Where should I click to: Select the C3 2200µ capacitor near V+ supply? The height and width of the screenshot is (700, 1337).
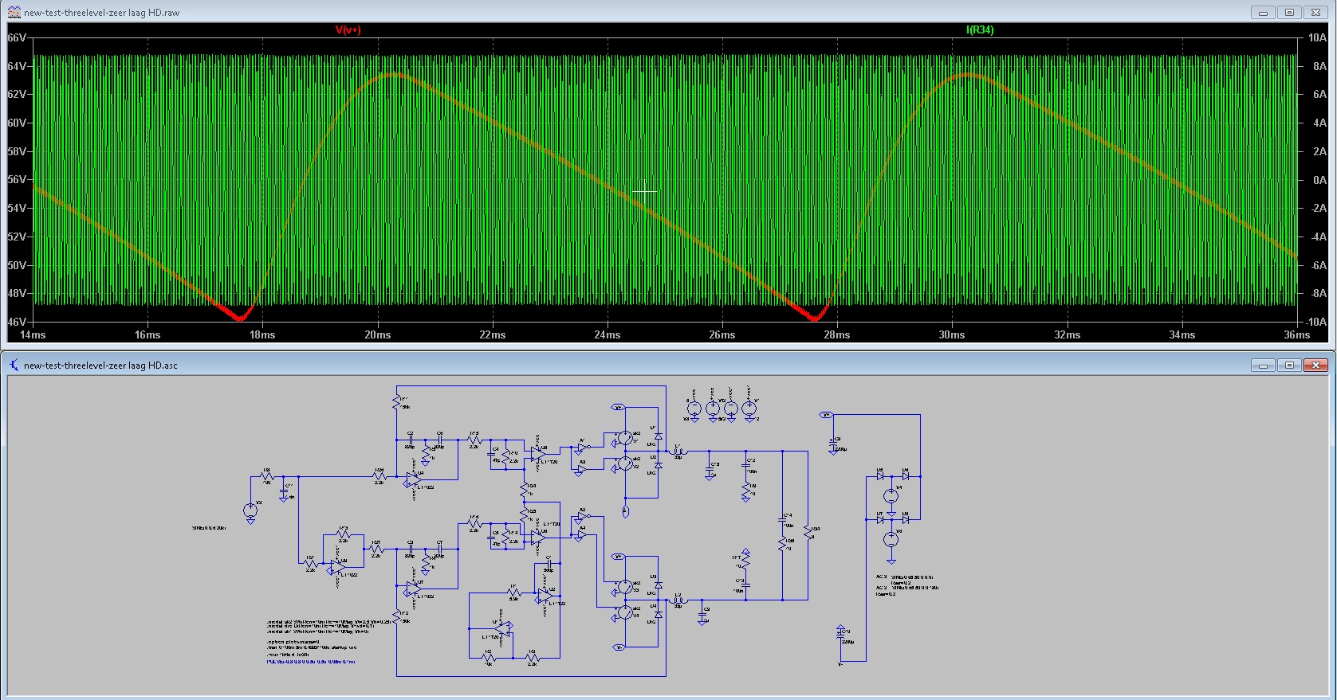pyautogui.click(x=834, y=444)
